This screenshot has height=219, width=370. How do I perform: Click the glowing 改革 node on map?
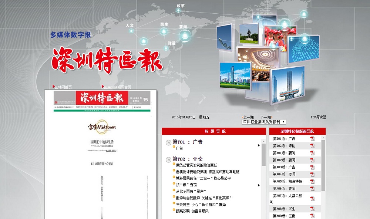coord(179,10)
